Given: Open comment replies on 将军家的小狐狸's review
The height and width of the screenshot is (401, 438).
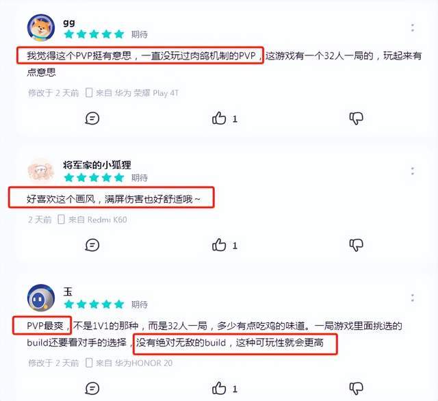Looking at the screenshot, I should [x=92, y=245].
